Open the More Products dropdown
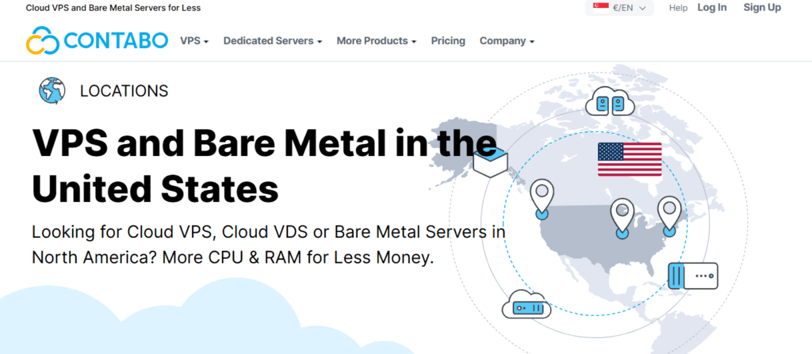This screenshot has height=354, width=812. pyautogui.click(x=377, y=40)
